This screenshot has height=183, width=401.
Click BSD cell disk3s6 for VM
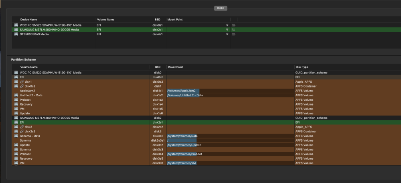(158, 163)
